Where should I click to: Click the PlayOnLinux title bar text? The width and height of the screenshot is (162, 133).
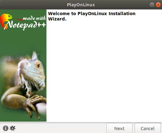tap(81, 5)
